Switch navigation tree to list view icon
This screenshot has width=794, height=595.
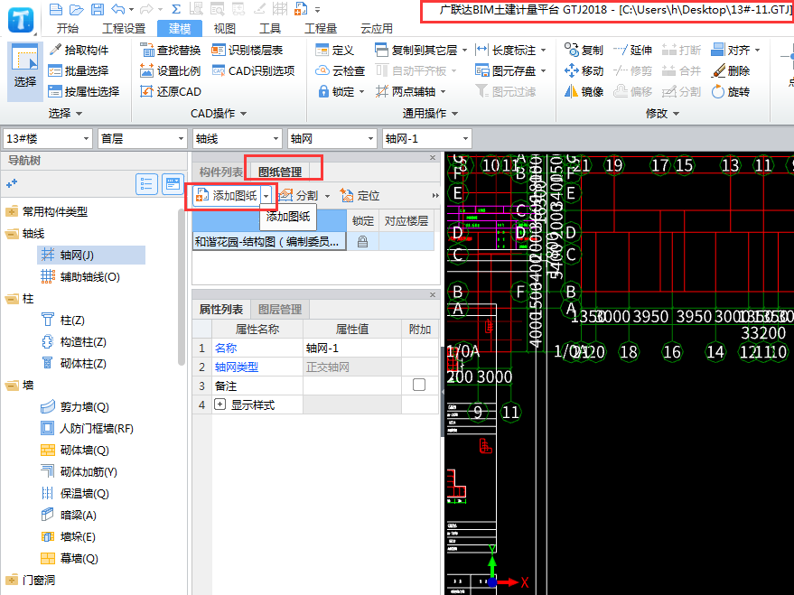point(146,183)
